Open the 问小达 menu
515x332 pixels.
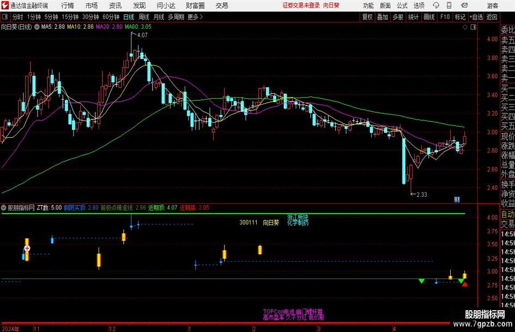click(x=166, y=5)
